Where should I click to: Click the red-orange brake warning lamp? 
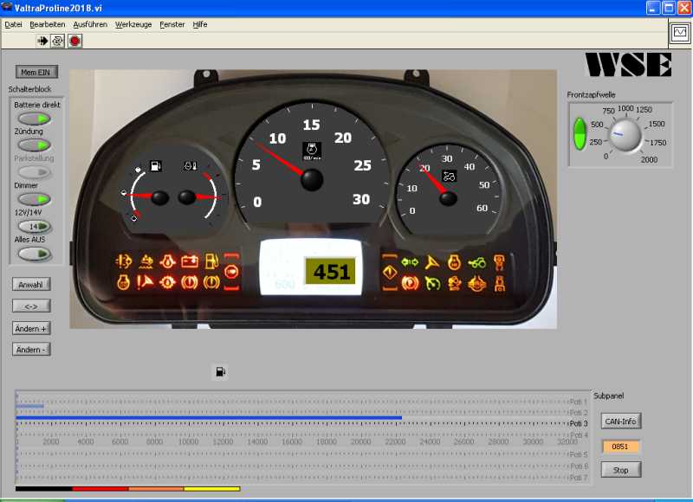click(x=189, y=282)
